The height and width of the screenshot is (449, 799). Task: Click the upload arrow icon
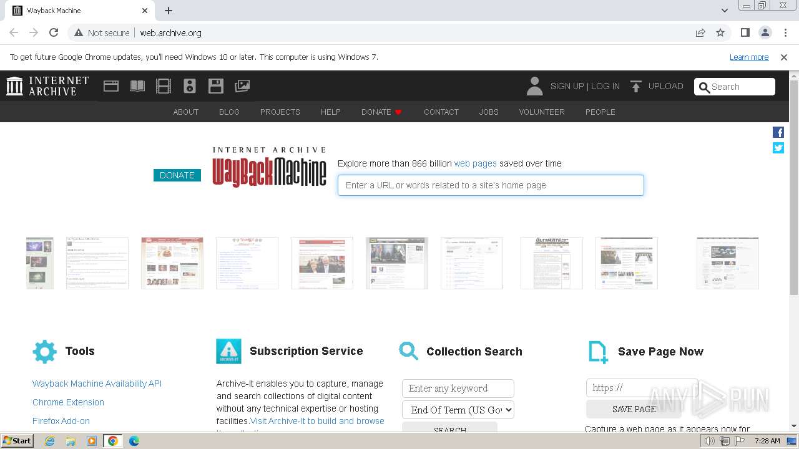click(x=636, y=87)
